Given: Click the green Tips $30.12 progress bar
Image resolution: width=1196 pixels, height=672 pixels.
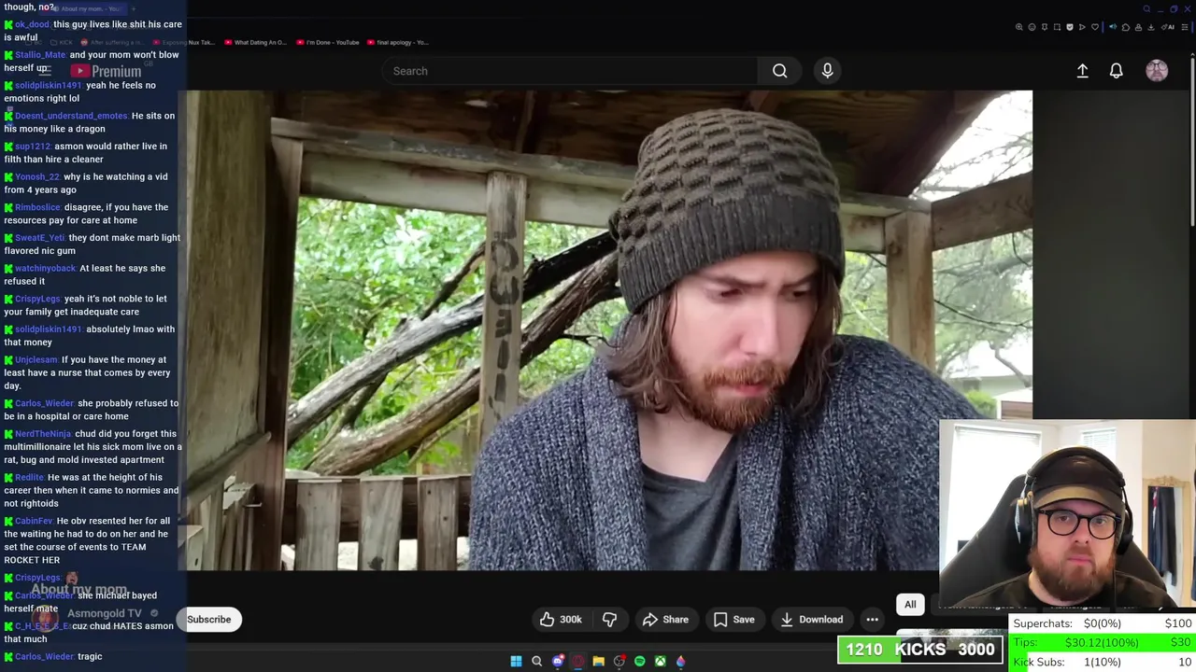Looking at the screenshot, I should [1103, 642].
